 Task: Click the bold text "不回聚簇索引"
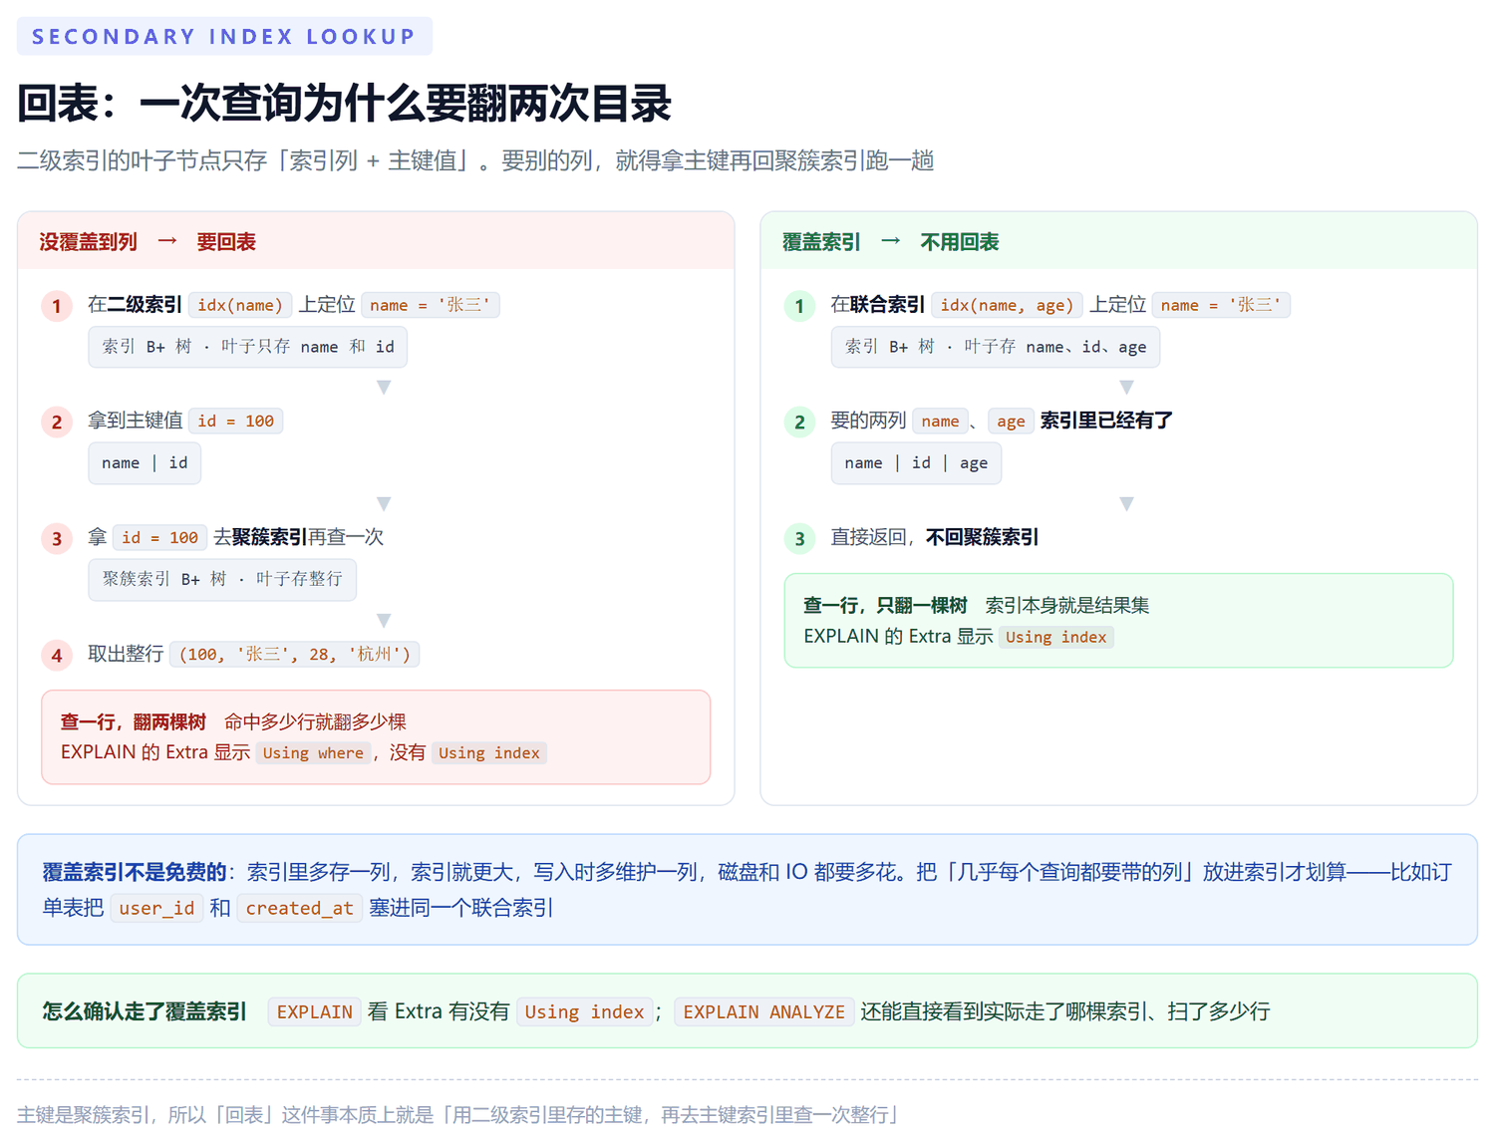pyautogui.click(x=982, y=537)
